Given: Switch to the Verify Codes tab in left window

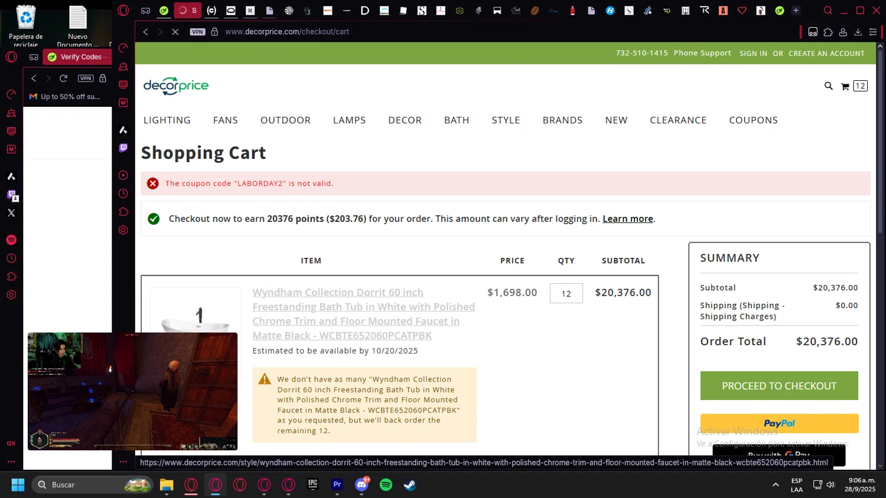Looking at the screenshot, I should click(77, 57).
